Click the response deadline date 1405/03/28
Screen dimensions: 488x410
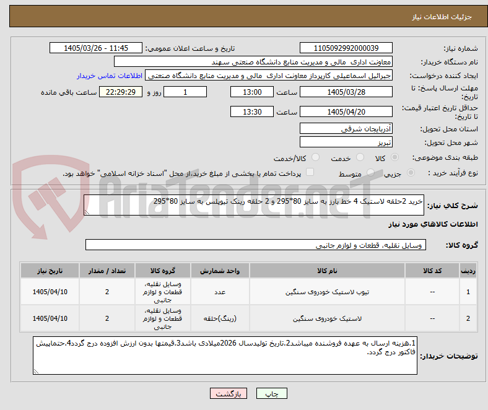point(346,92)
